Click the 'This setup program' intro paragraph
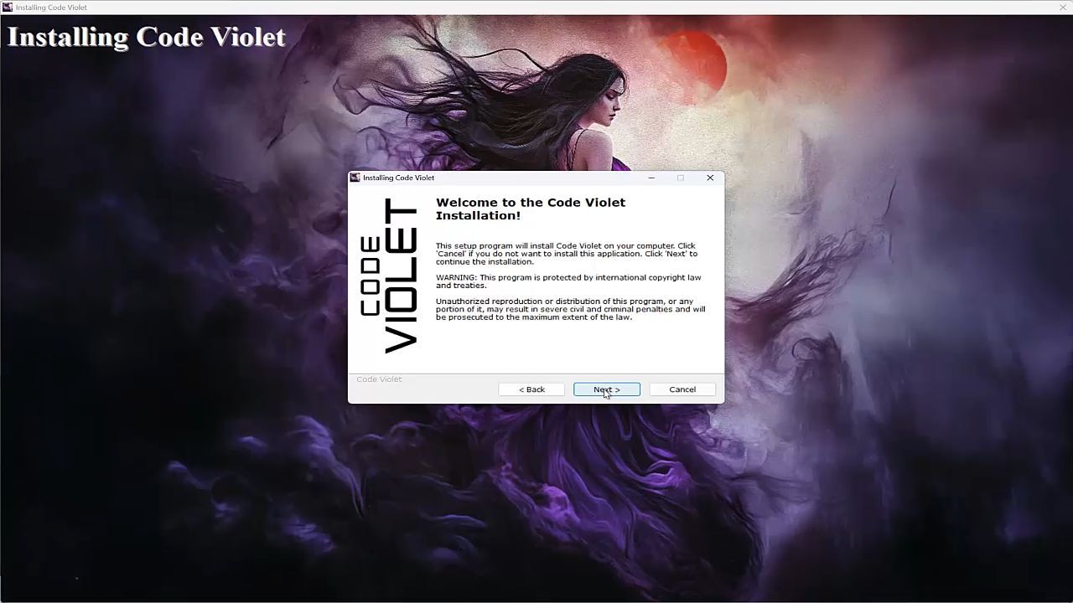The height and width of the screenshot is (603, 1073). (x=566, y=254)
